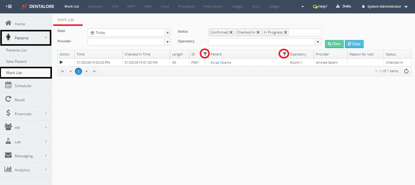Remove the In Progress status tag

click(x=286, y=32)
